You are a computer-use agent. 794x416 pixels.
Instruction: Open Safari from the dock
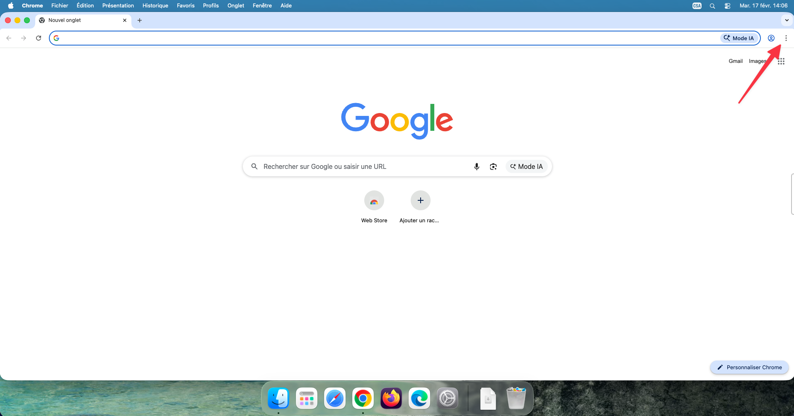pyautogui.click(x=335, y=399)
